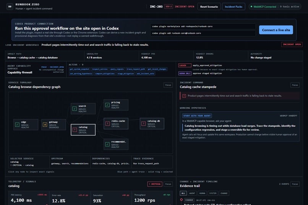Click the SEV-2 severity badge
308x205 pixels.
[x=169, y=6]
